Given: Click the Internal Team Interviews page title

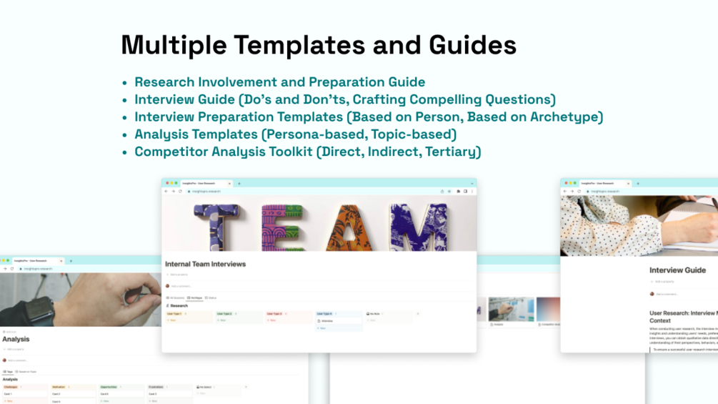Looking at the screenshot, I should click(x=205, y=265).
